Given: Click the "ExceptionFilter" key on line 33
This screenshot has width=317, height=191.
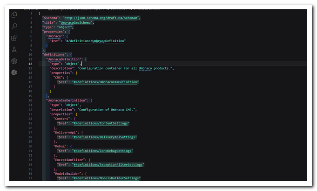Looking at the screenshot, I should (69, 160).
